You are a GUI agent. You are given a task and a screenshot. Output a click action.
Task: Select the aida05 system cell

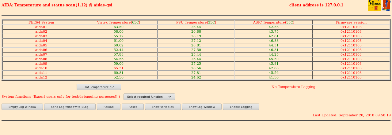coord(41,45)
